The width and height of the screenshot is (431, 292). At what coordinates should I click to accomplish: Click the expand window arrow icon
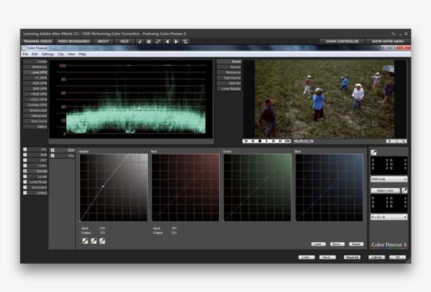[x=158, y=41]
